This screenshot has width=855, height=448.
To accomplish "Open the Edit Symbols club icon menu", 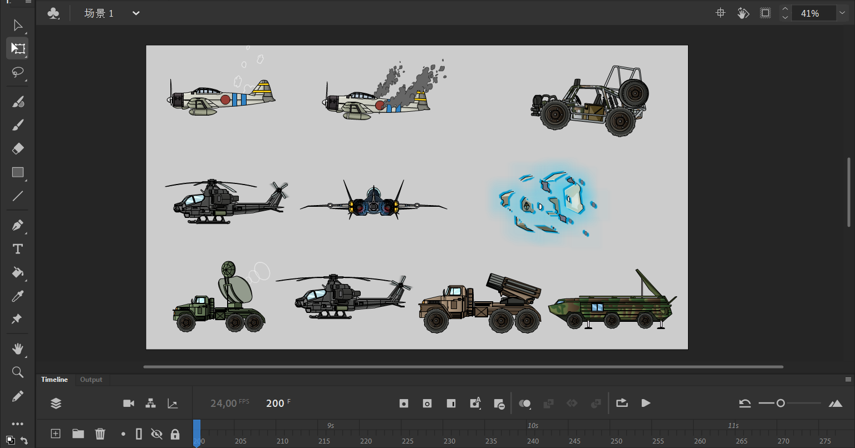I will coord(53,13).
